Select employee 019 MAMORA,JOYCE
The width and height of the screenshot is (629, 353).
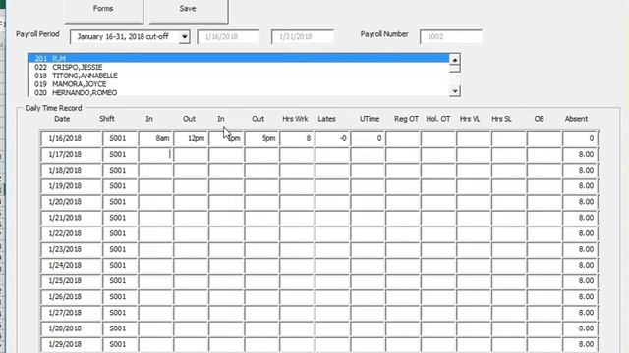(239, 84)
